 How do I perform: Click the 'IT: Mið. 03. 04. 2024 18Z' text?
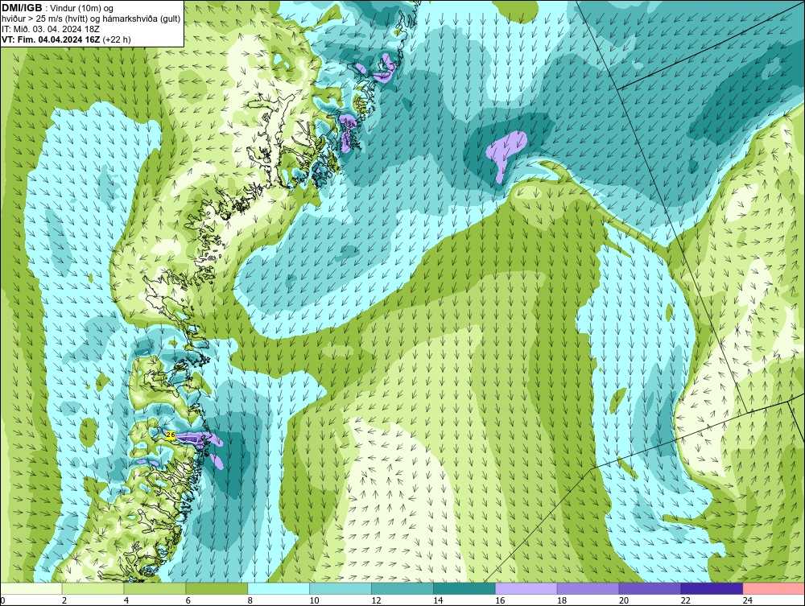[x=50, y=29]
